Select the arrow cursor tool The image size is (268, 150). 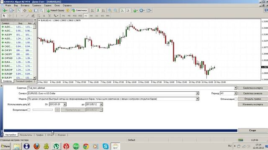[x=4, y=16]
